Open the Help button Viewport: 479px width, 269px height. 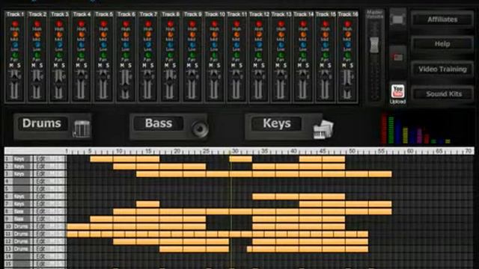pyautogui.click(x=442, y=44)
